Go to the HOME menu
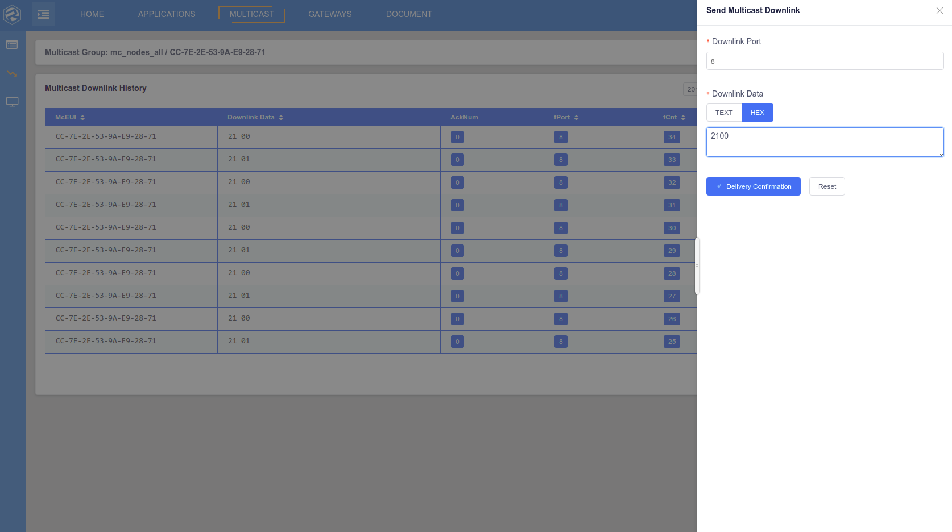952x532 pixels. coord(92,14)
